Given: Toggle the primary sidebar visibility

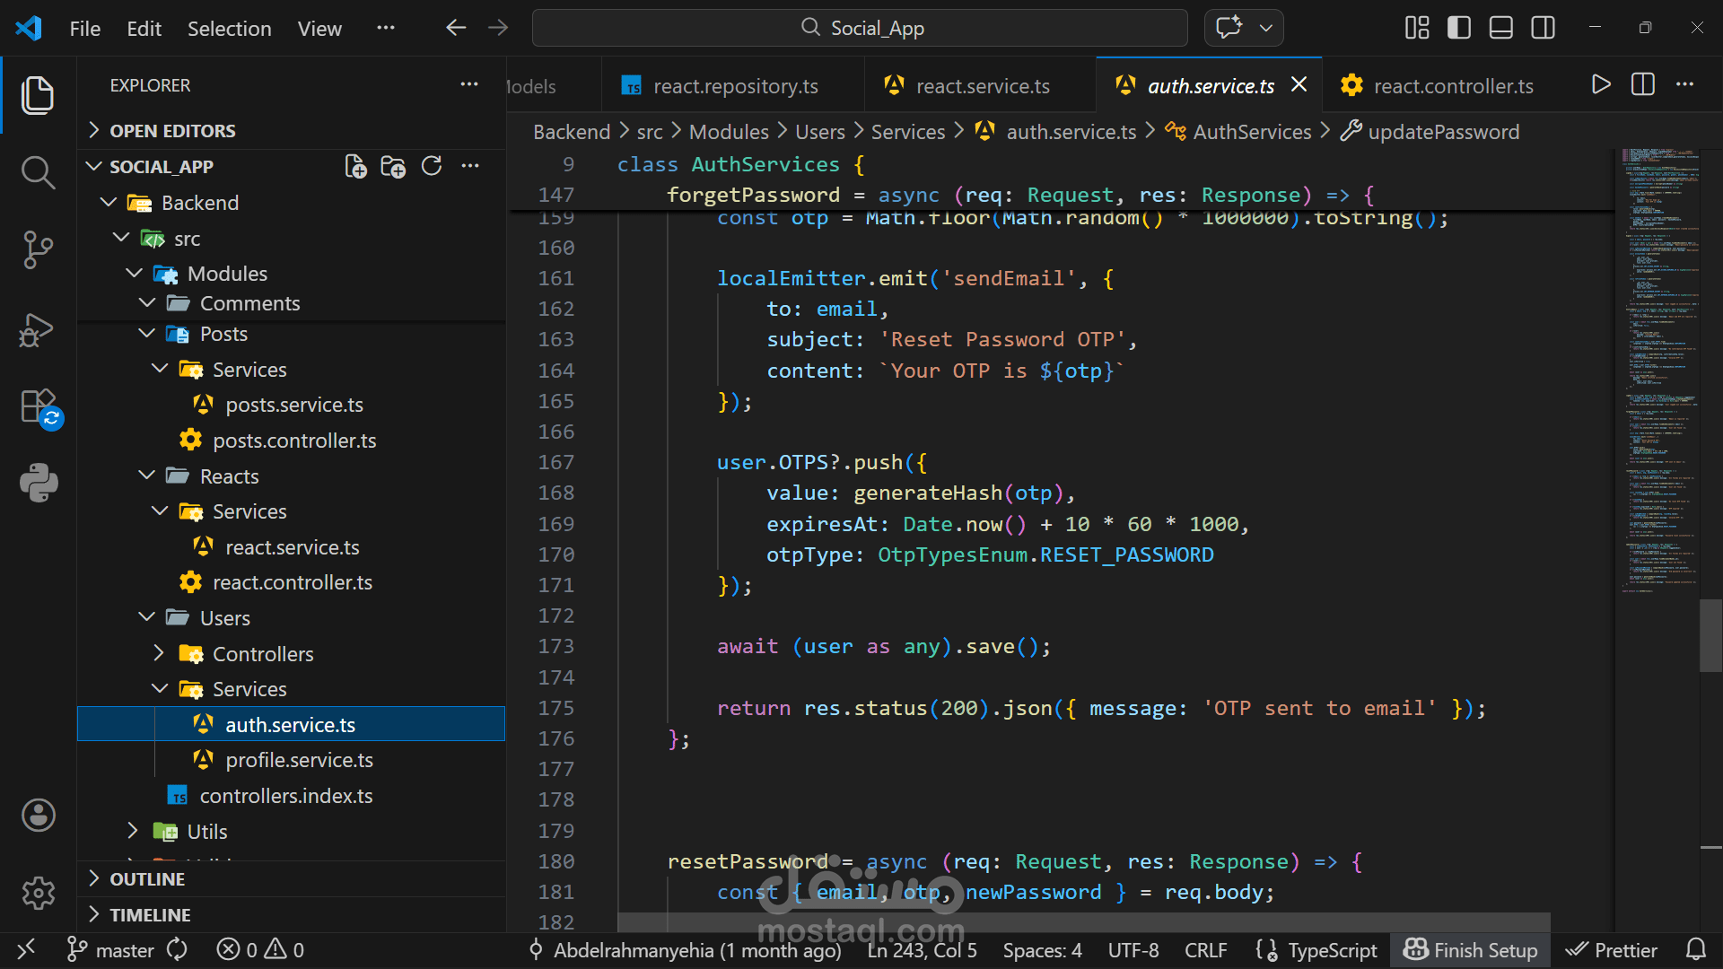Looking at the screenshot, I should [1458, 27].
